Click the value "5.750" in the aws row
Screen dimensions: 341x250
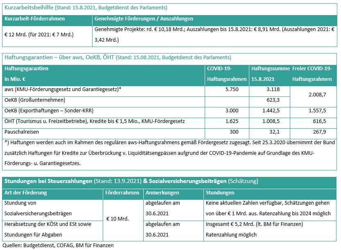[x=232, y=89]
